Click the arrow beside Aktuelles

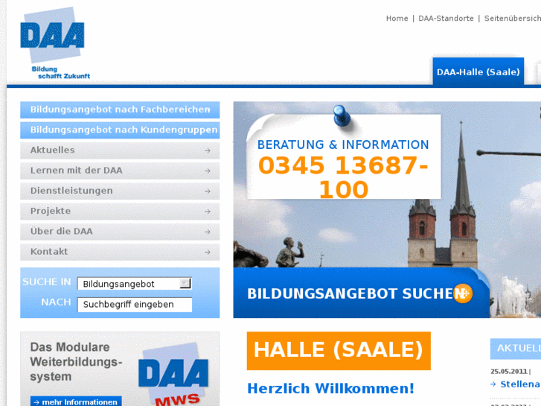(208, 150)
